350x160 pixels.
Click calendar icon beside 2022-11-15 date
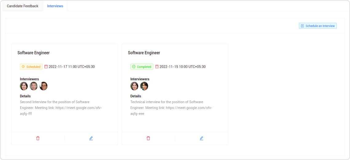click(157, 66)
